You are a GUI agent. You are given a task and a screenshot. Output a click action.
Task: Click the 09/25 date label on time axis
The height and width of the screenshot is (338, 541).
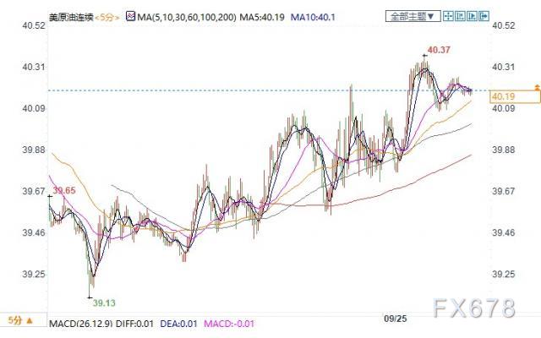tap(395, 319)
